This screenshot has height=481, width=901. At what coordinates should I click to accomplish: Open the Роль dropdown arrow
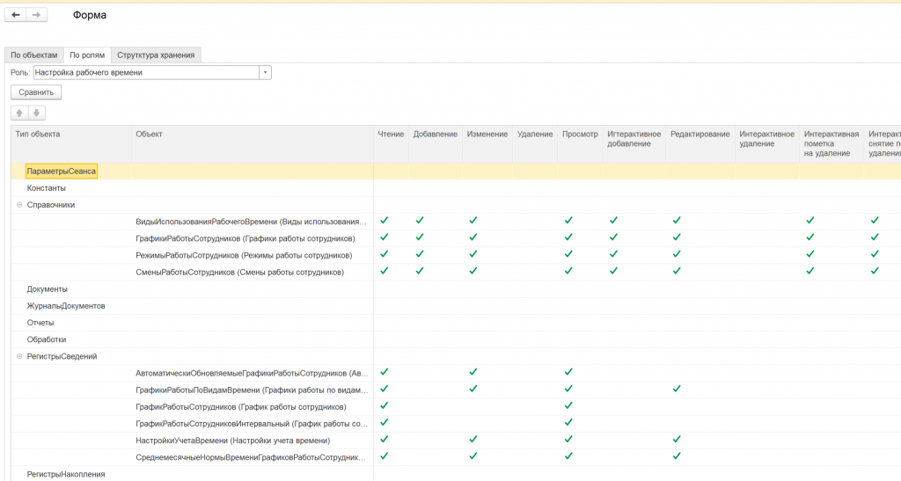(265, 72)
